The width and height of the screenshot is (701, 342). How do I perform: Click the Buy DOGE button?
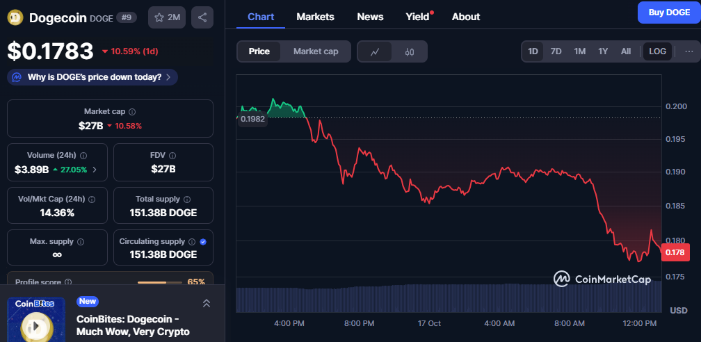(668, 13)
